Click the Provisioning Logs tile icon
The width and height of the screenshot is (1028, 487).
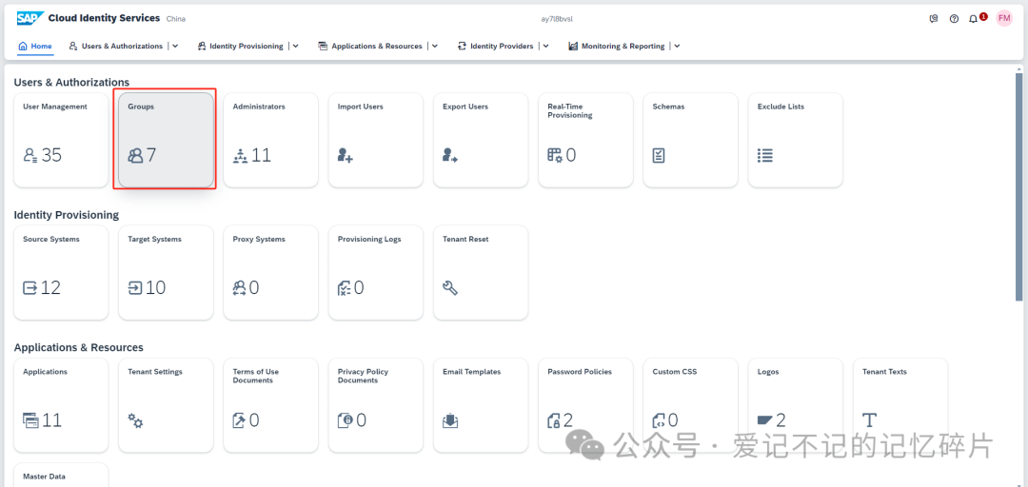click(x=345, y=288)
